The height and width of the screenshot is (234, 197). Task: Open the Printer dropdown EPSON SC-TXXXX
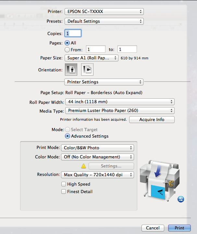(104, 11)
